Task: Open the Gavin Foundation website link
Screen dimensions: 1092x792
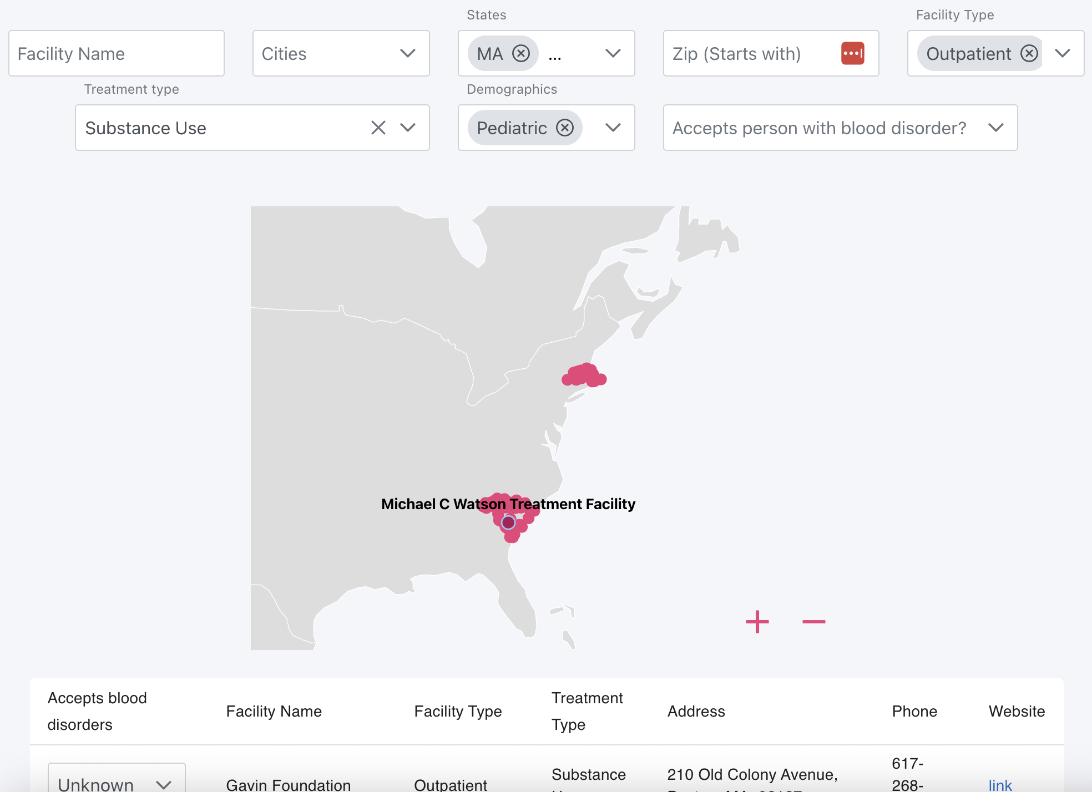Action: (1000, 784)
